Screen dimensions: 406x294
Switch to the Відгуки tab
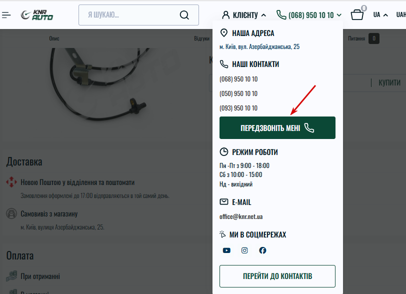(201, 38)
